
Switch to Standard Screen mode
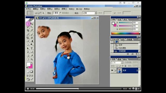tap(27, 76)
